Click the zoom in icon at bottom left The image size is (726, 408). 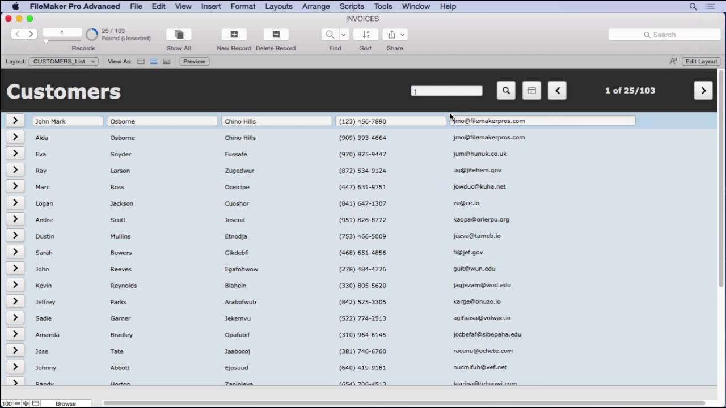tap(26, 403)
